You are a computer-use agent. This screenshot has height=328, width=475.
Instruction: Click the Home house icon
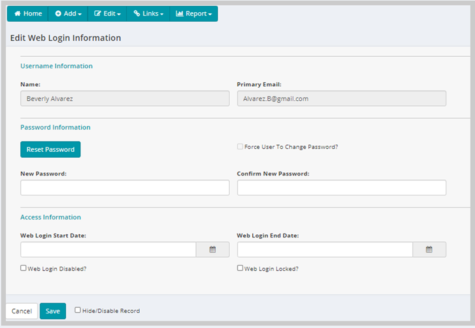18,13
